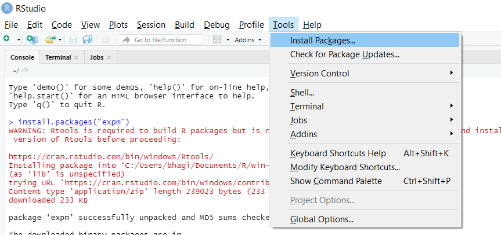
Task: Open the Addins dropdown in toolbar
Action: point(248,40)
